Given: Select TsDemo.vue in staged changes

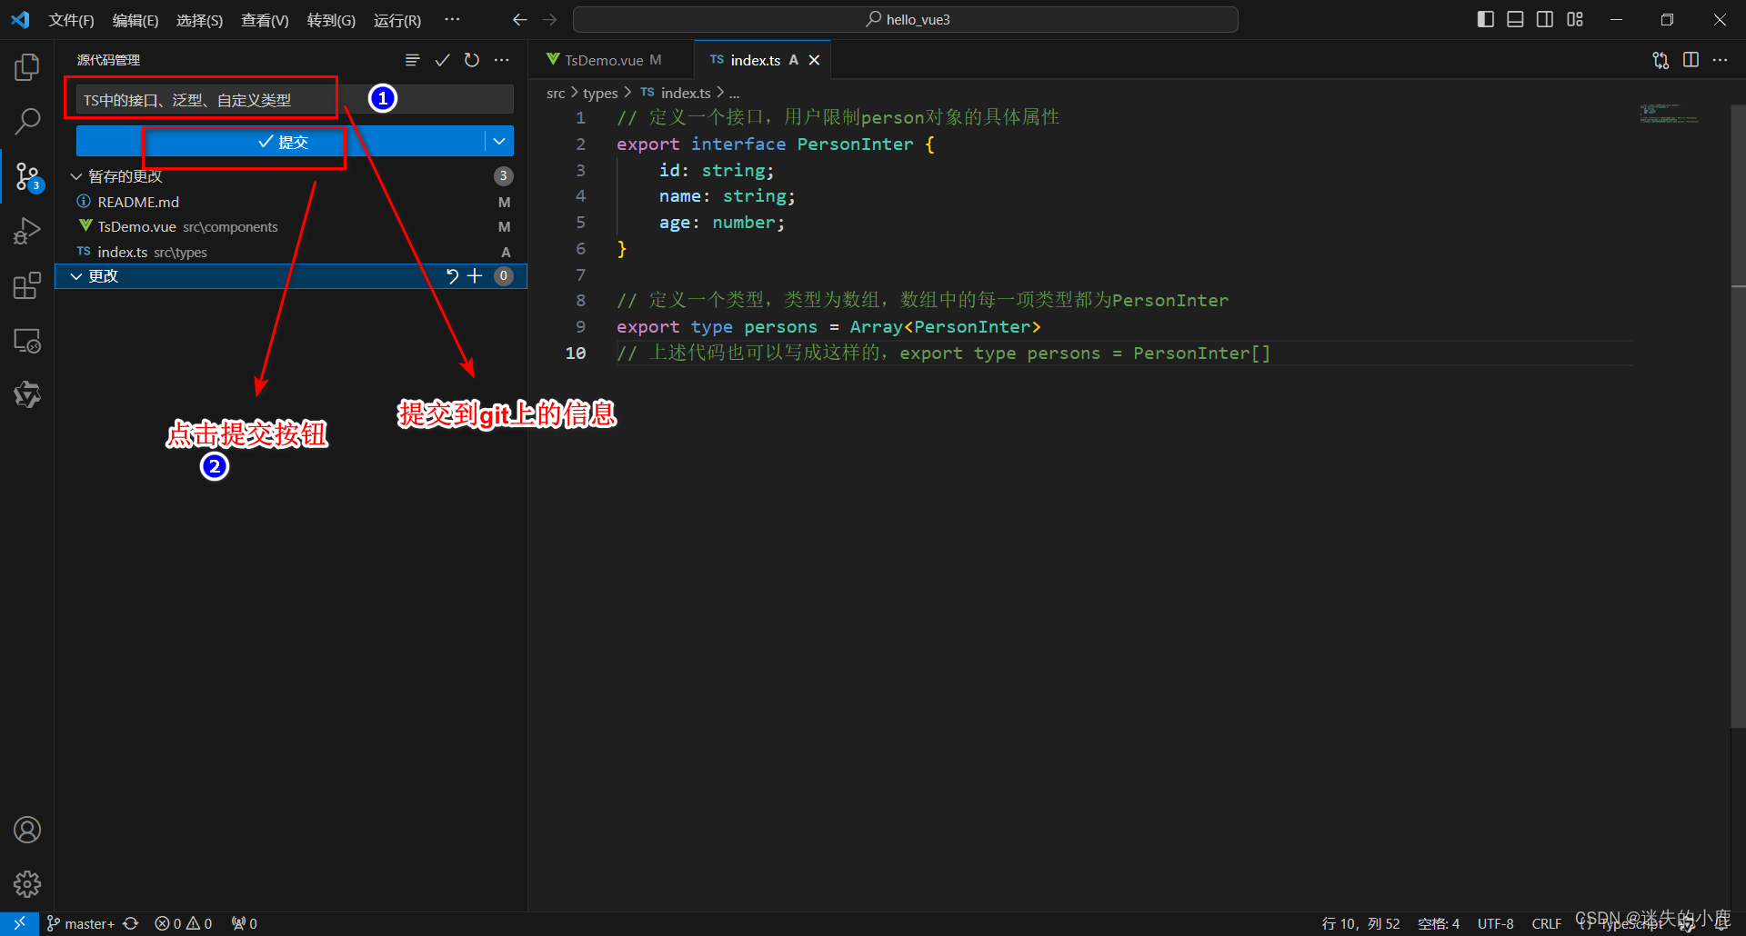Looking at the screenshot, I should pos(291,226).
